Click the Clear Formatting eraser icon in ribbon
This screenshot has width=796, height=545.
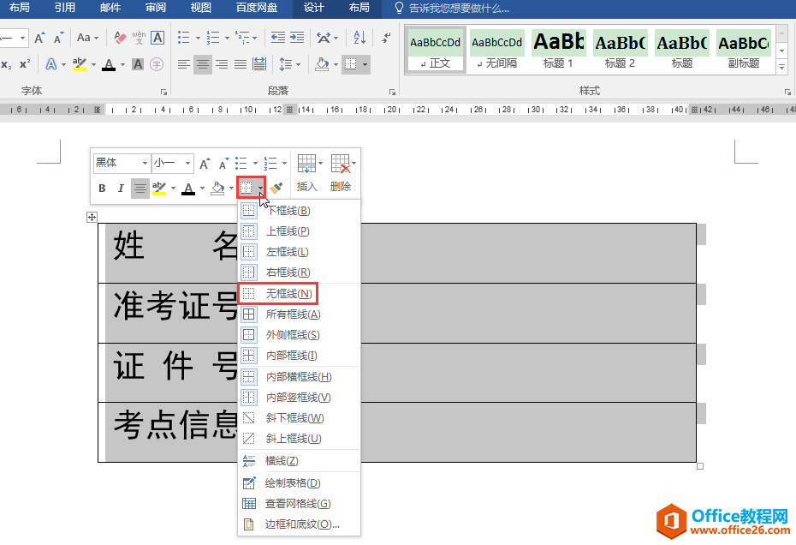[x=120, y=38]
